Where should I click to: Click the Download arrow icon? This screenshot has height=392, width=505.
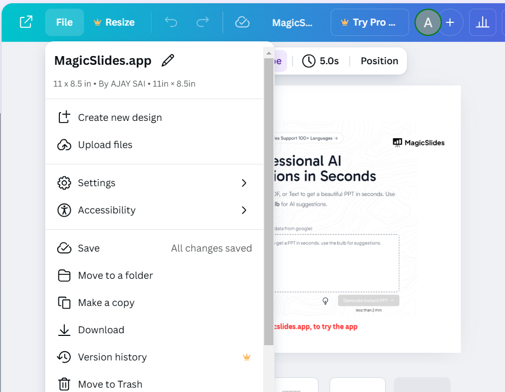click(x=64, y=330)
